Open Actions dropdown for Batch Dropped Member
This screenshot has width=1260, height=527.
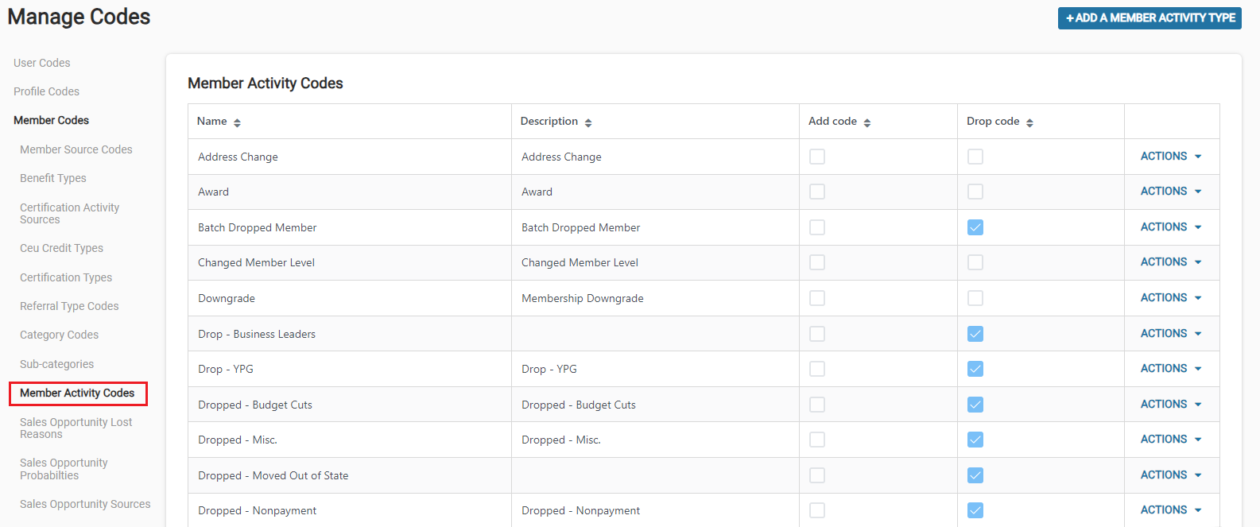tap(1171, 227)
